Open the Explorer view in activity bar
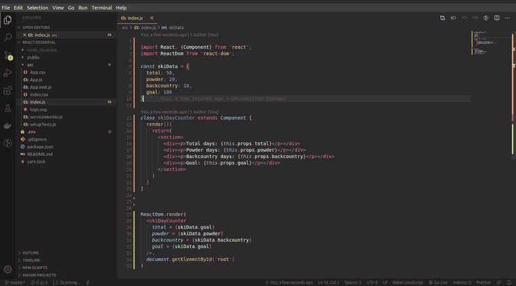Image resolution: width=516 pixels, height=286 pixels. pos(7,20)
